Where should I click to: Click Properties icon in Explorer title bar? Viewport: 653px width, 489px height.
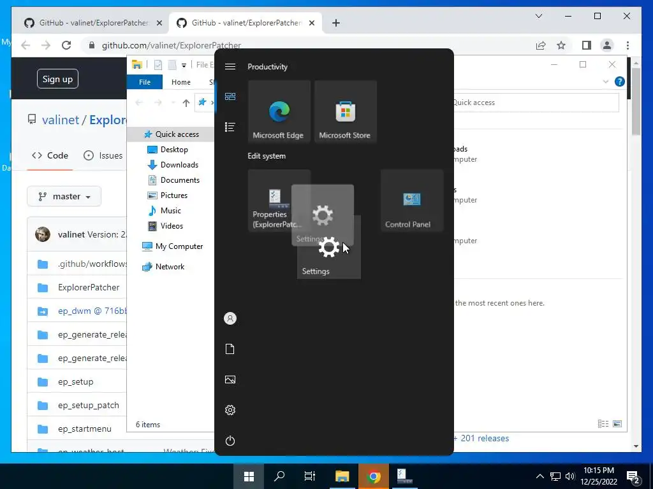[x=158, y=65]
